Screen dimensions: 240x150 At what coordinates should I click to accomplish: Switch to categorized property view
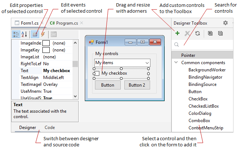pos(16,34)
